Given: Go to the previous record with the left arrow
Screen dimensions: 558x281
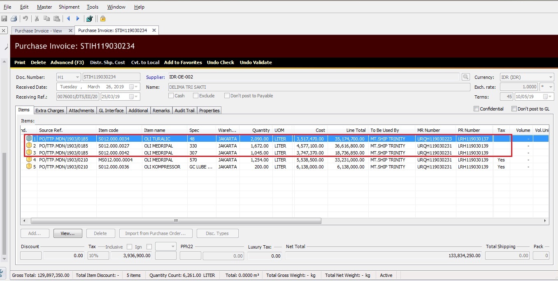Looking at the screenshot, I should click(68, 18).
